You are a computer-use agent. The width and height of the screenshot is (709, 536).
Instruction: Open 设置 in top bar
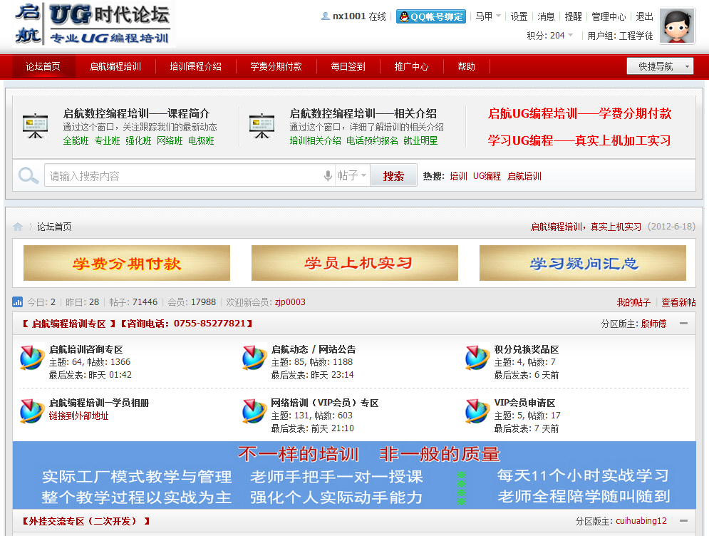point(519,16)
